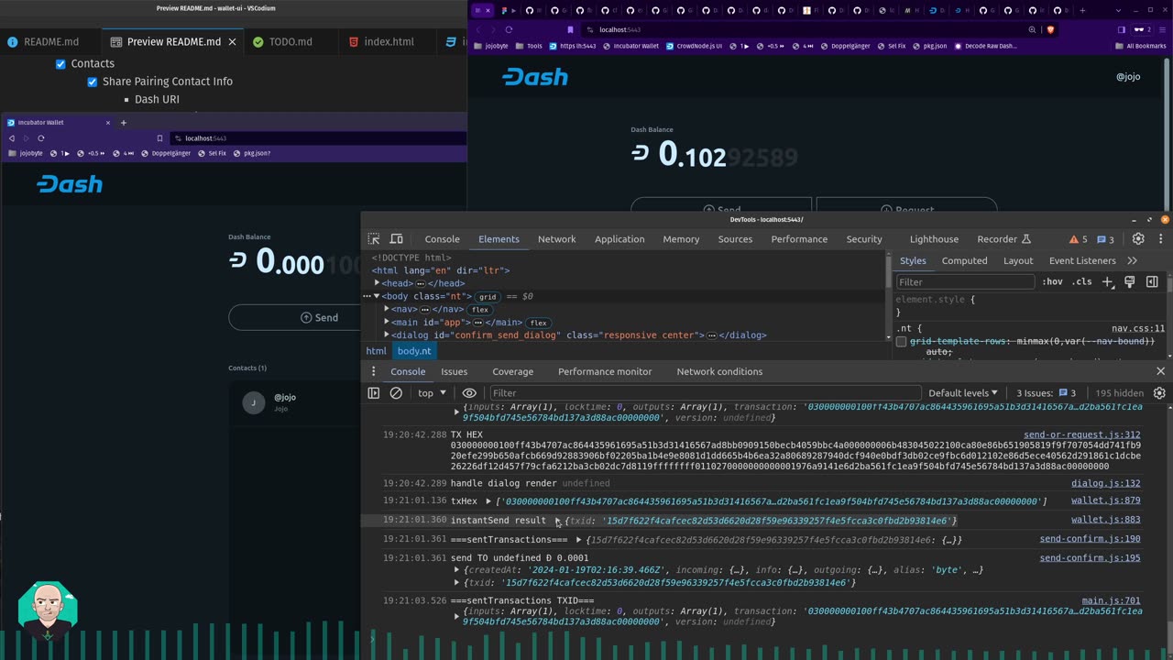
Task: Click Brave shields icon in right address bar
Action: (x=1050, y=29)
